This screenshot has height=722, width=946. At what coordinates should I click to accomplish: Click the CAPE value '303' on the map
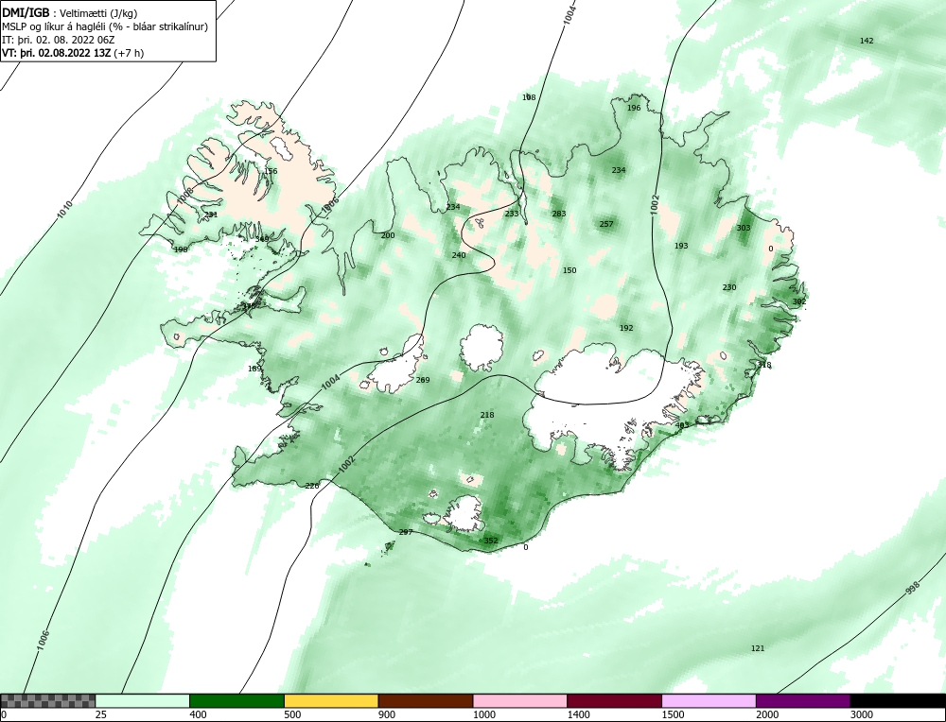[744, 228]
